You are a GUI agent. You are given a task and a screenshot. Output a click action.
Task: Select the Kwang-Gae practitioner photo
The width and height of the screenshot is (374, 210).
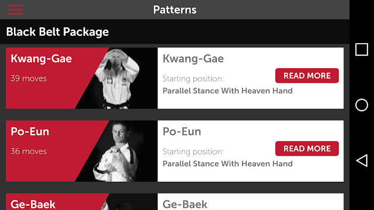(x=117, y=78)
